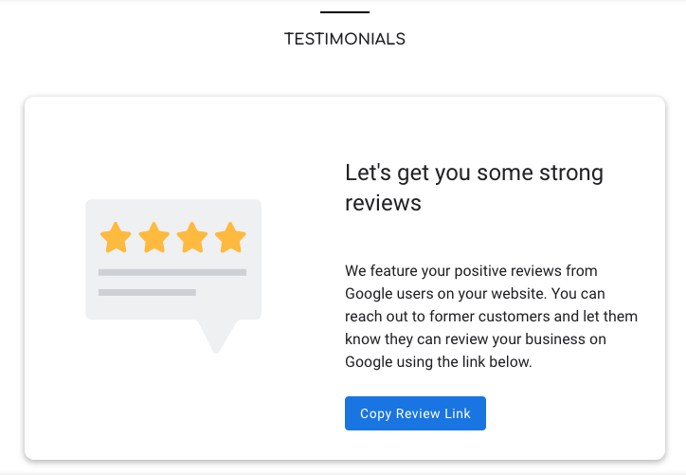Click the paragraph about positive Google reviews
Viewport: 686px width, 475px height.
[x=492, y=316]
